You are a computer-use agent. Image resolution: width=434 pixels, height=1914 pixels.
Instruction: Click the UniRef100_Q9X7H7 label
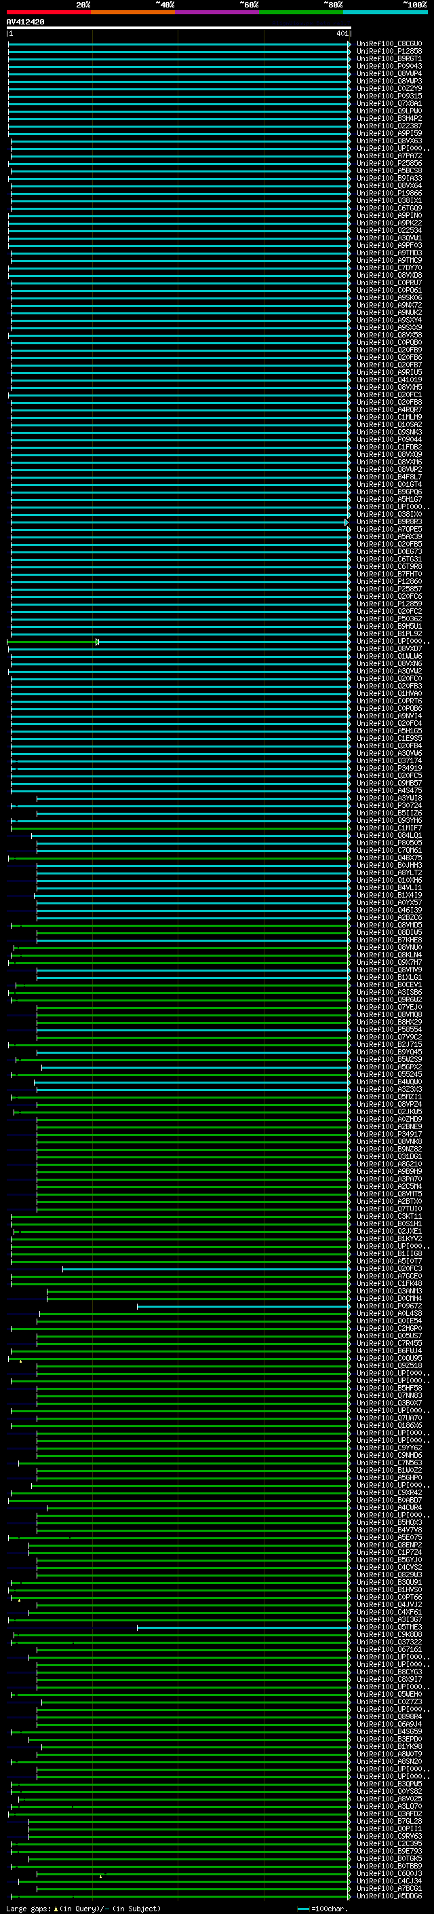click(x=389, y=962)
